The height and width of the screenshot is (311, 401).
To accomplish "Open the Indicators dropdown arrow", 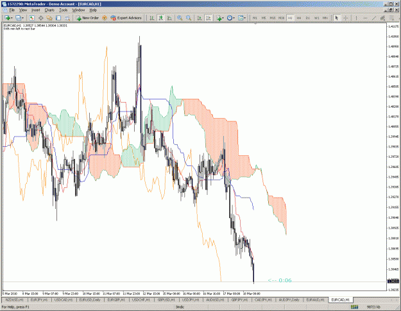I will click(223, 18).
